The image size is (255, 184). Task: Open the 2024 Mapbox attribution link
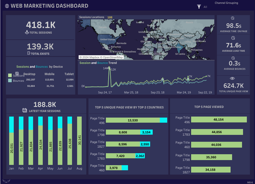click(89, 57)
